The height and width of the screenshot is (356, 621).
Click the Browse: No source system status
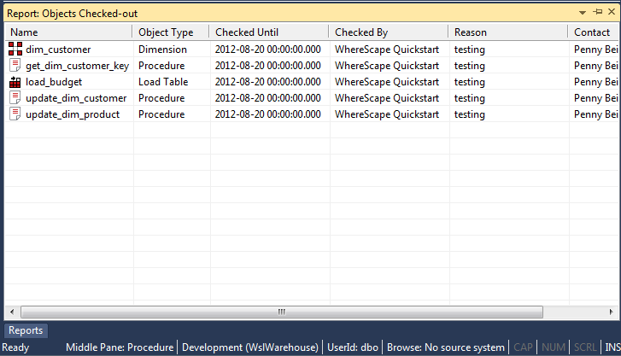445,347
